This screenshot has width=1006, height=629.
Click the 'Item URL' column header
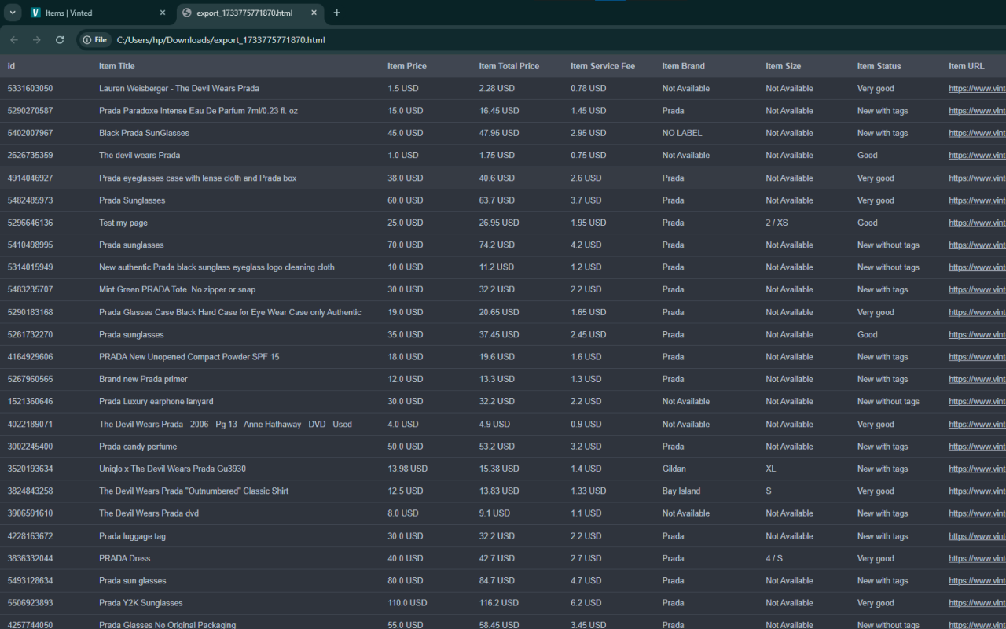(967, 66)
